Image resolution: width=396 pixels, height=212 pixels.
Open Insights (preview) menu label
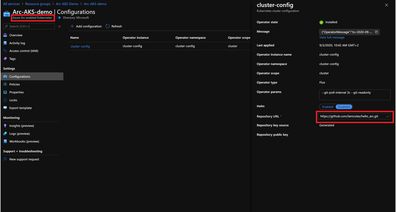click(x=22, y=126)
